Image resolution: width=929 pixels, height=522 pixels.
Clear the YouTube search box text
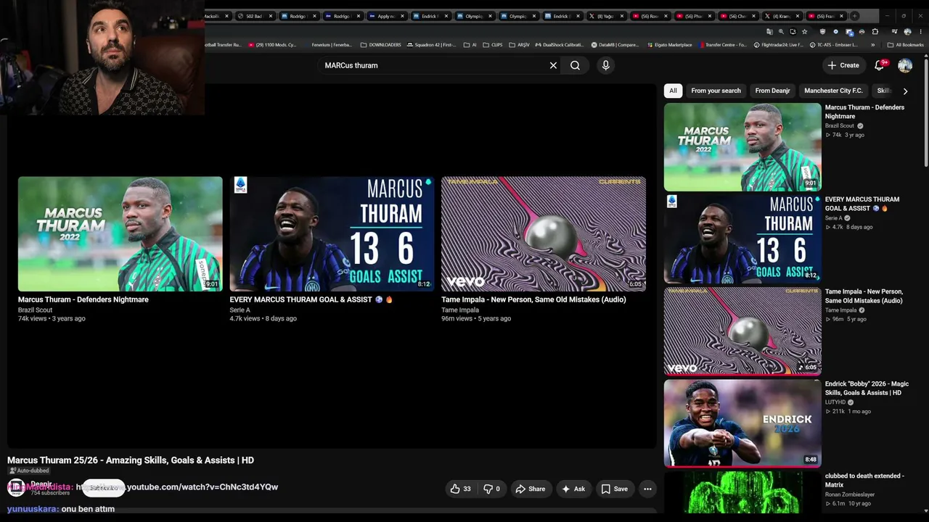pos(553,65)
